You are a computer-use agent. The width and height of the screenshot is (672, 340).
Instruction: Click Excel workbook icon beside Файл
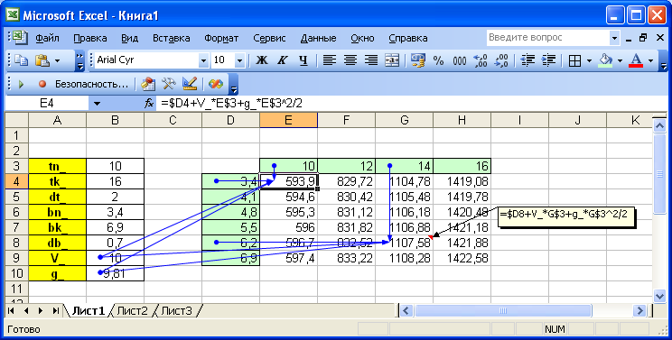(20, 38)
